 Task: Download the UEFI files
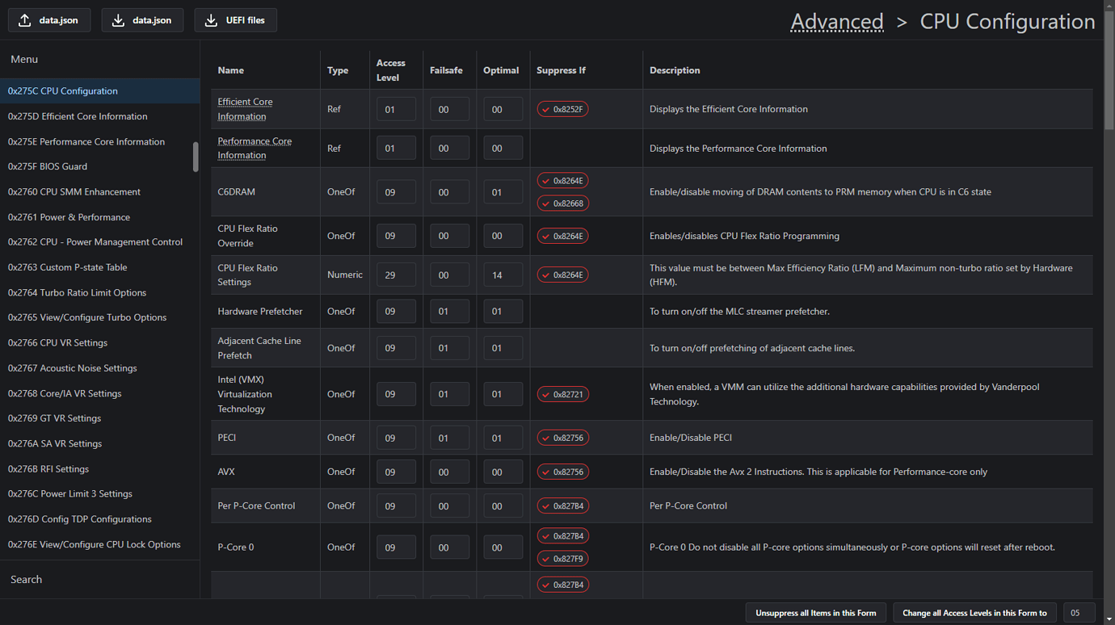point(235,20)
